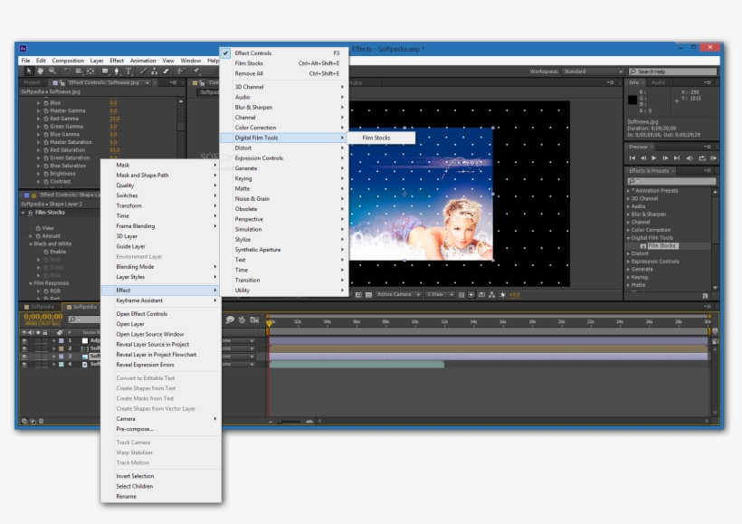Open the Composition menu in menu bar
Image resolution: width=742 pixels, height=524 pixels.
click(x=68, y=61)
